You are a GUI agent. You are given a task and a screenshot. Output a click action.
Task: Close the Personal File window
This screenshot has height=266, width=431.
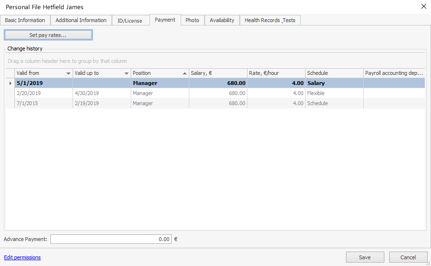tap(423, 6)
